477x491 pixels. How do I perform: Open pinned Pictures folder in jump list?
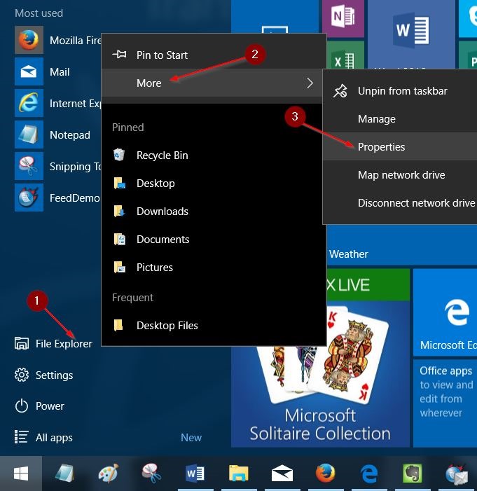click(214, 268)
